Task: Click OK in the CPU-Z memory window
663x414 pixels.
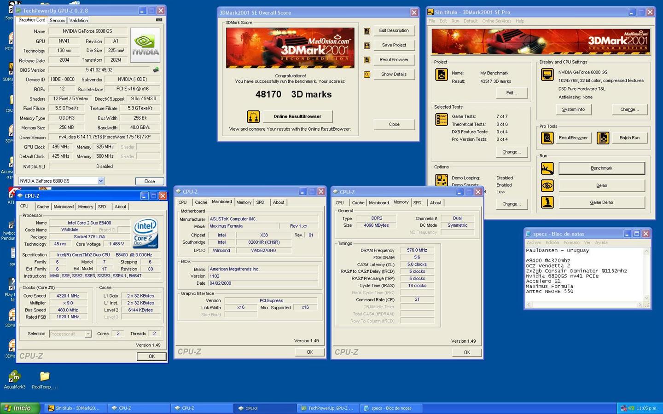Action: (x=467, y=352)
